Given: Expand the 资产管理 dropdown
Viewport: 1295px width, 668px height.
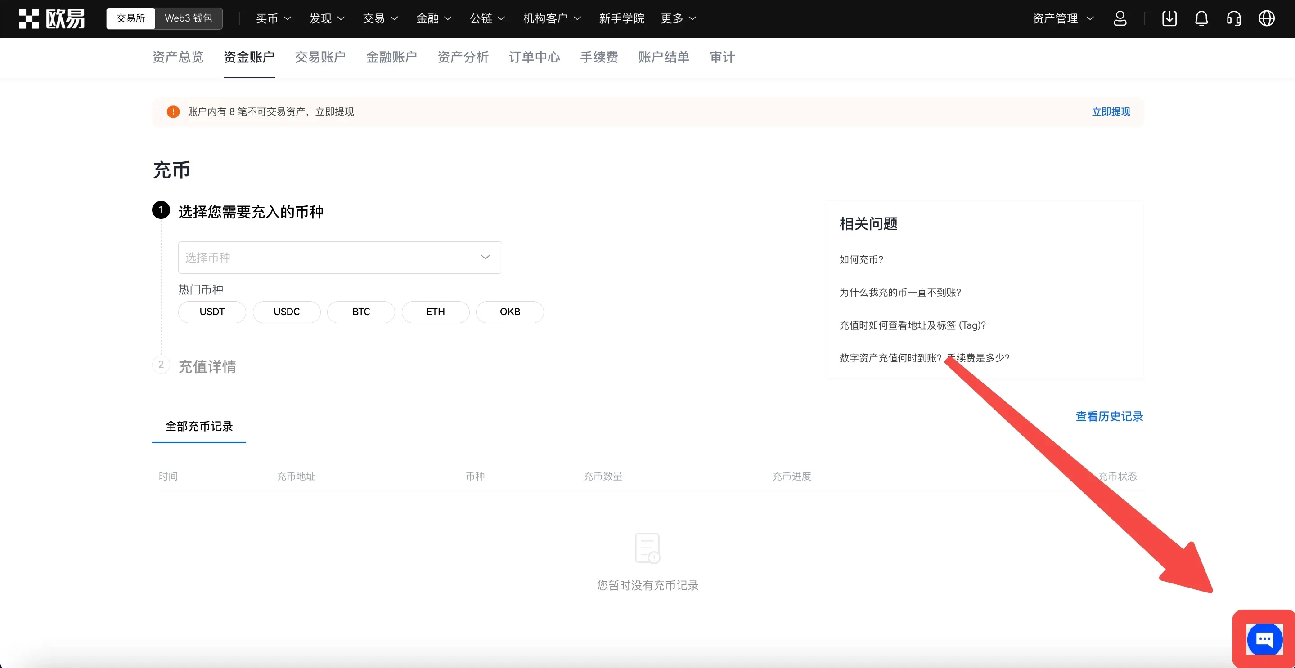Looking at the screenshot, I should [1062, 18].
